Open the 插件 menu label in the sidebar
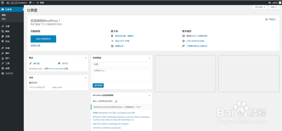 7,53
